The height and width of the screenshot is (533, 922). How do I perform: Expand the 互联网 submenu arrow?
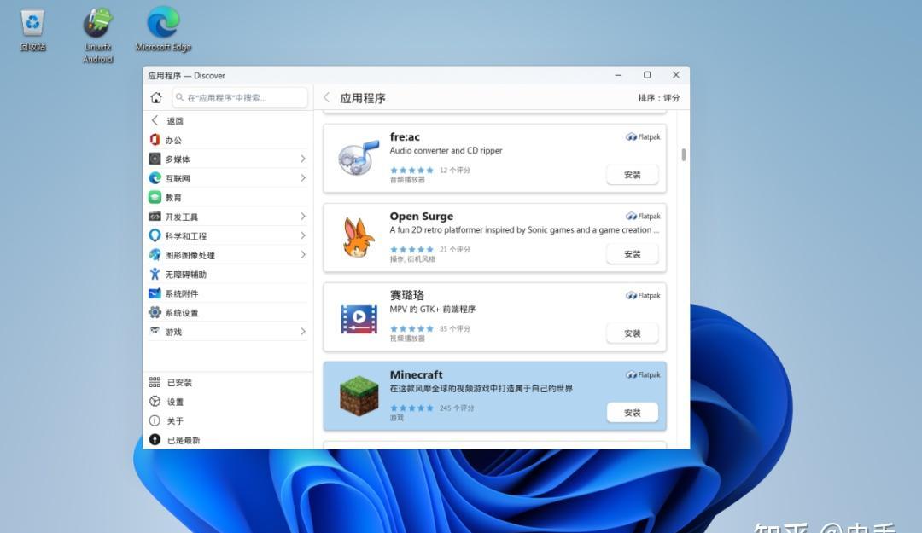[303, 178]
